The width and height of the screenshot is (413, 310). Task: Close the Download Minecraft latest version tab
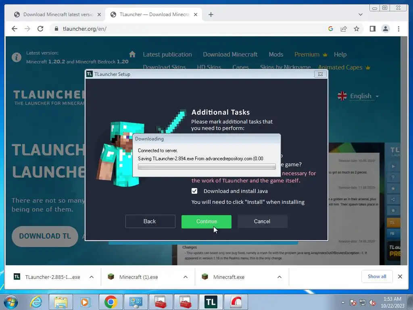[x=99, y=15]
